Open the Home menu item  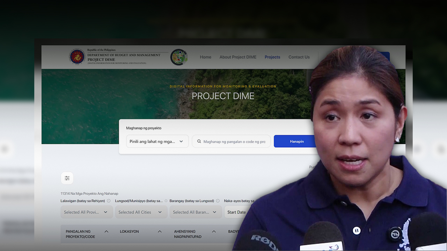pos(205,57)
